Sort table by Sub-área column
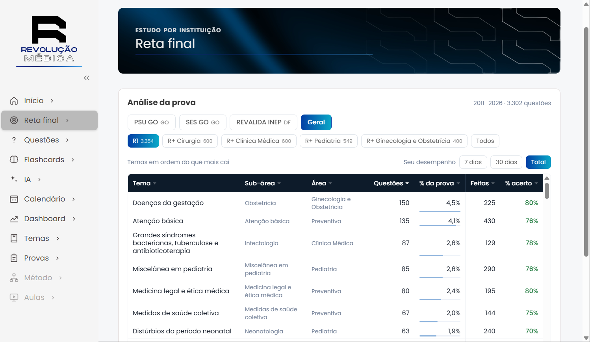 coord(263,183)
